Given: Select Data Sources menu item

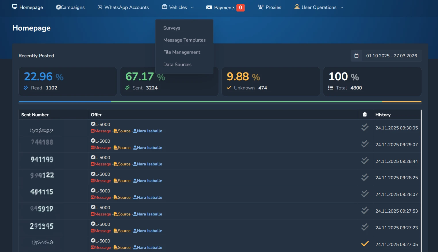Looking at the screenshot, I should pyautogui.click(x=177, y=64).
